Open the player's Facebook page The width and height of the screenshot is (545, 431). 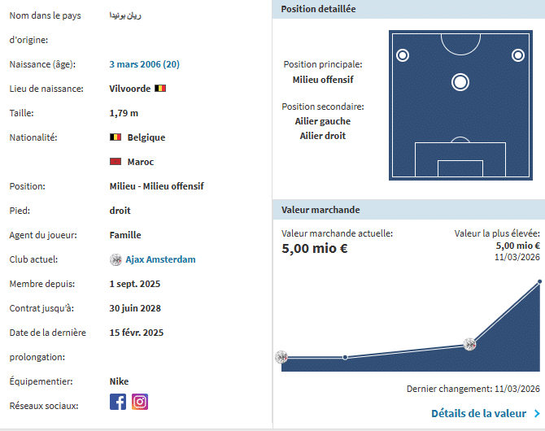click(x=118, y=402)
